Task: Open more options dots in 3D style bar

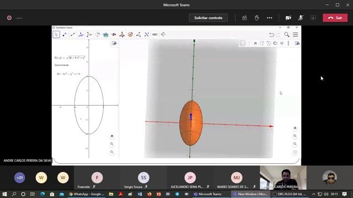Action: coord(288,43)
